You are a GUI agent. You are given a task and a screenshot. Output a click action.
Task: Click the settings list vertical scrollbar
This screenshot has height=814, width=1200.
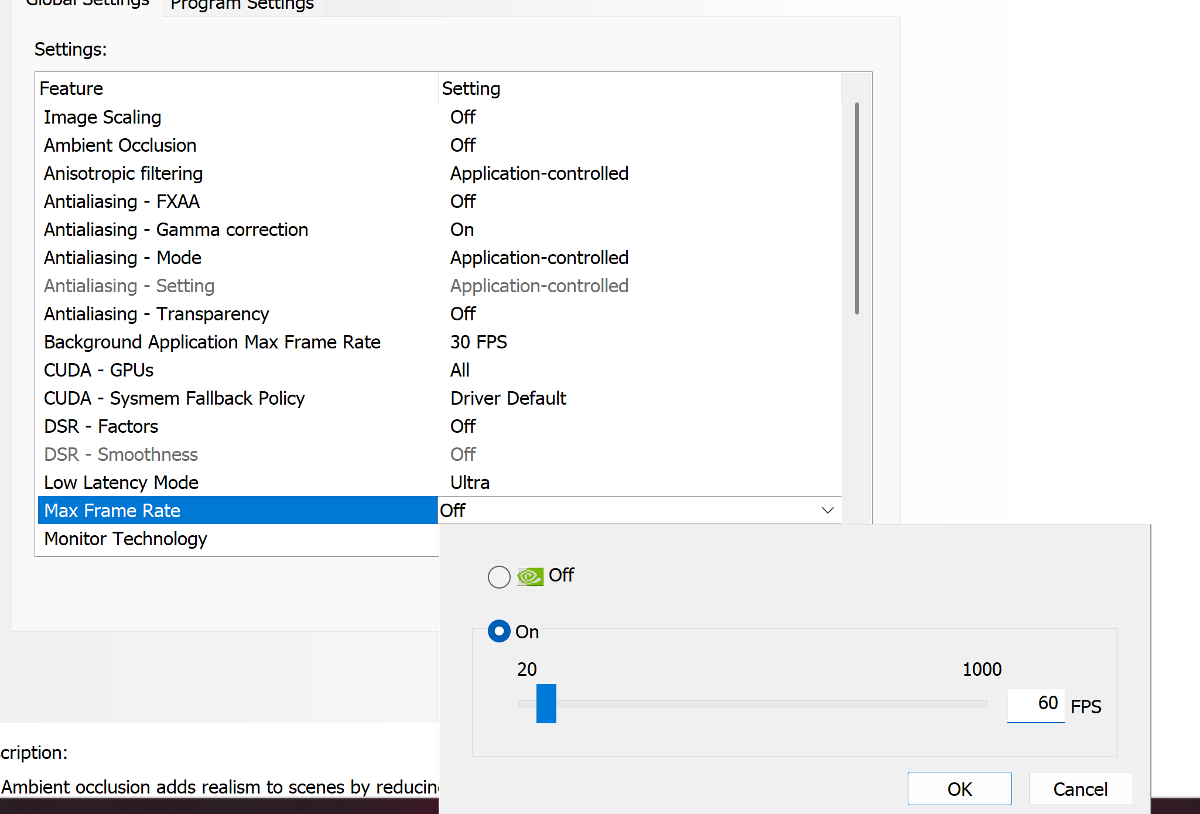(857, 208)
